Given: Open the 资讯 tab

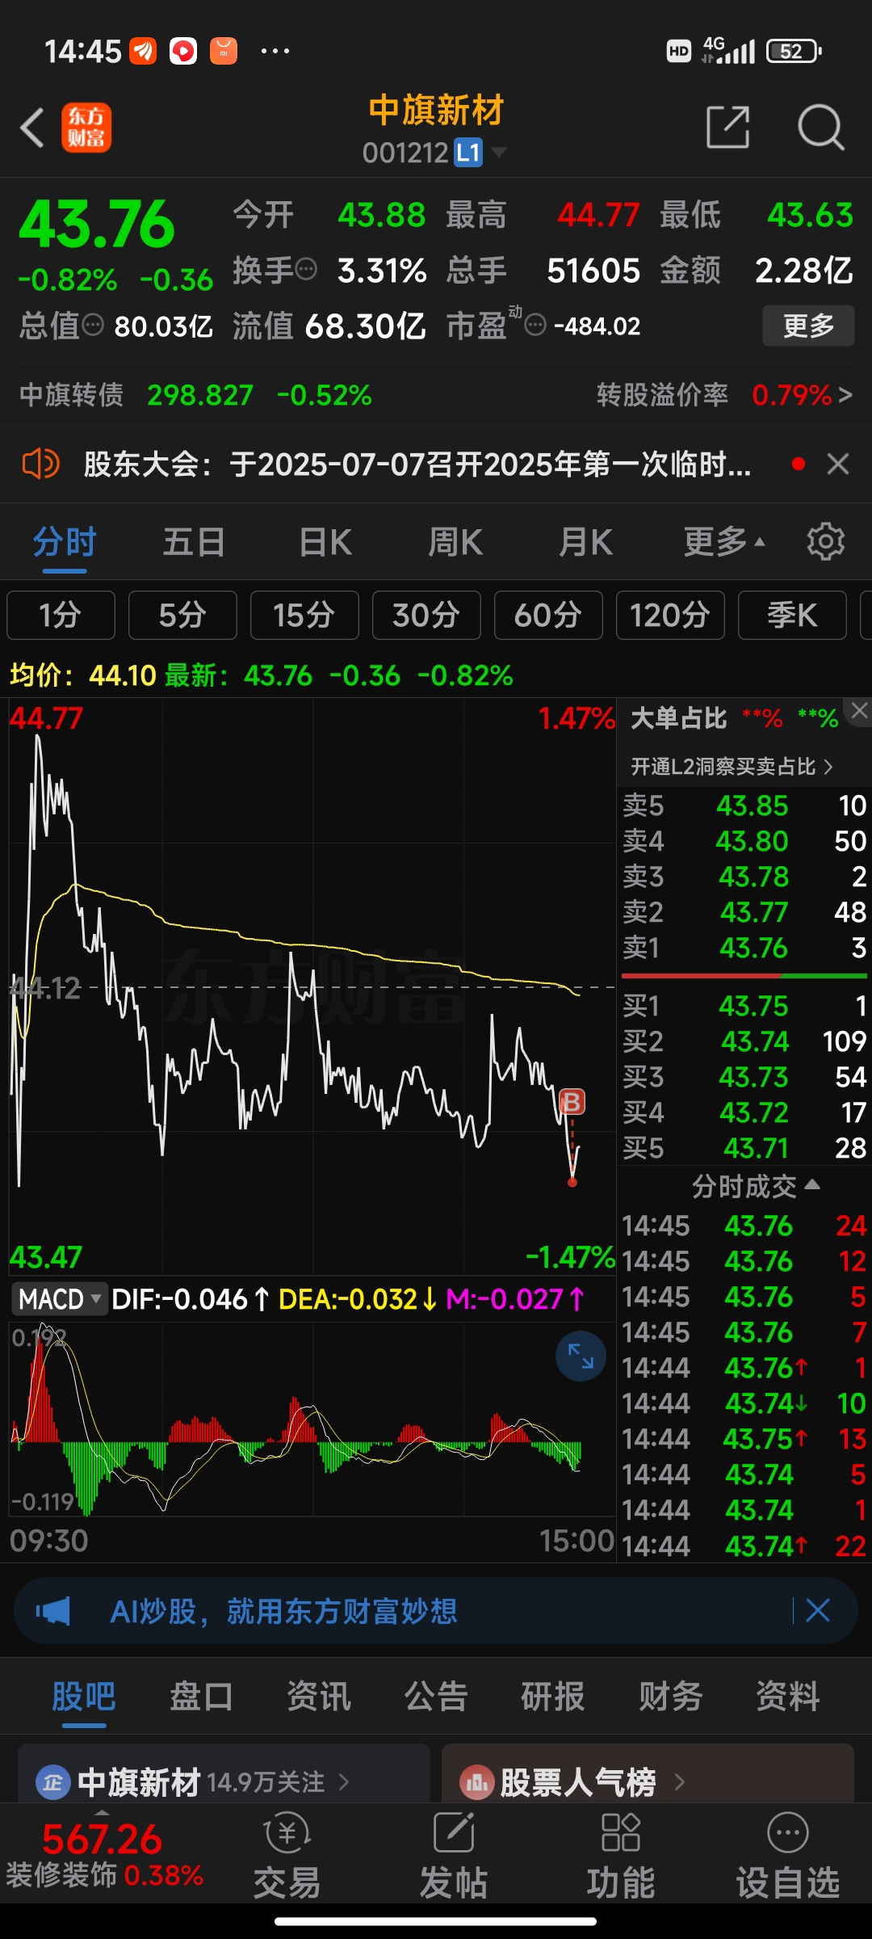Looking at the screenshot, I should click(x=319, y=1696).
